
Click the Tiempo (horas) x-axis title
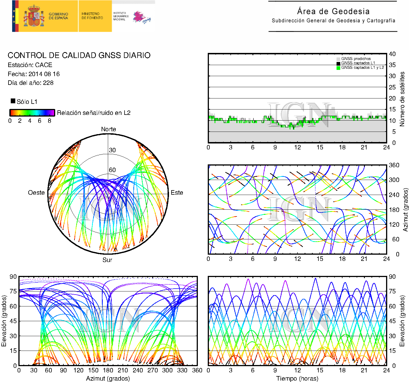[297, 378]
